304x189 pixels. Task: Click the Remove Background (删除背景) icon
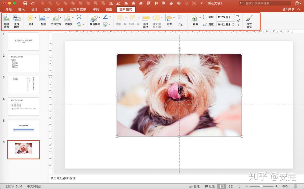click(6, 18)
